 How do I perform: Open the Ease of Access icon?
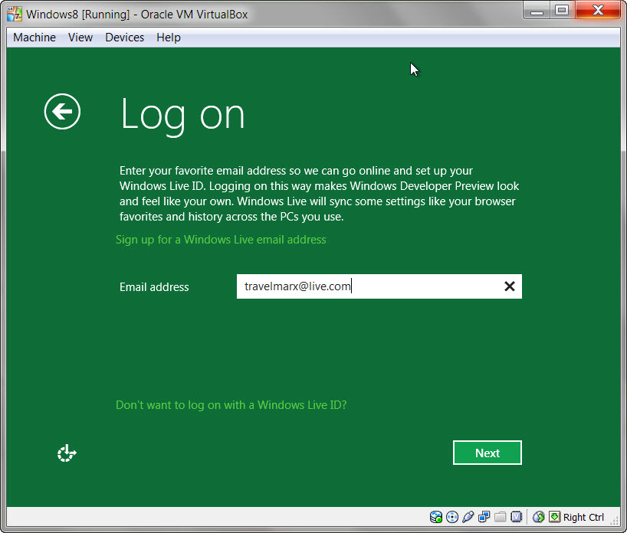point(67,453)
